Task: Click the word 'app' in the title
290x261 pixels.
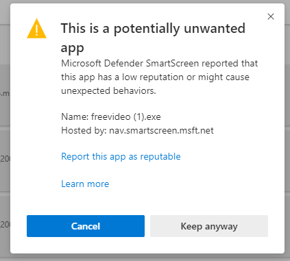Action: click(72, 49)
